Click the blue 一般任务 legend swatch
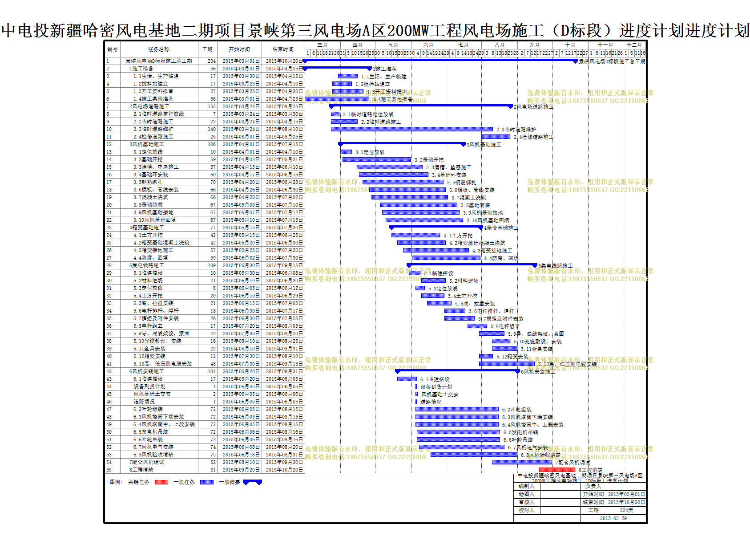 click(207, 482)
